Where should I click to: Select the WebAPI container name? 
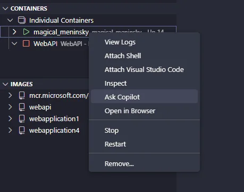point(45,43)
